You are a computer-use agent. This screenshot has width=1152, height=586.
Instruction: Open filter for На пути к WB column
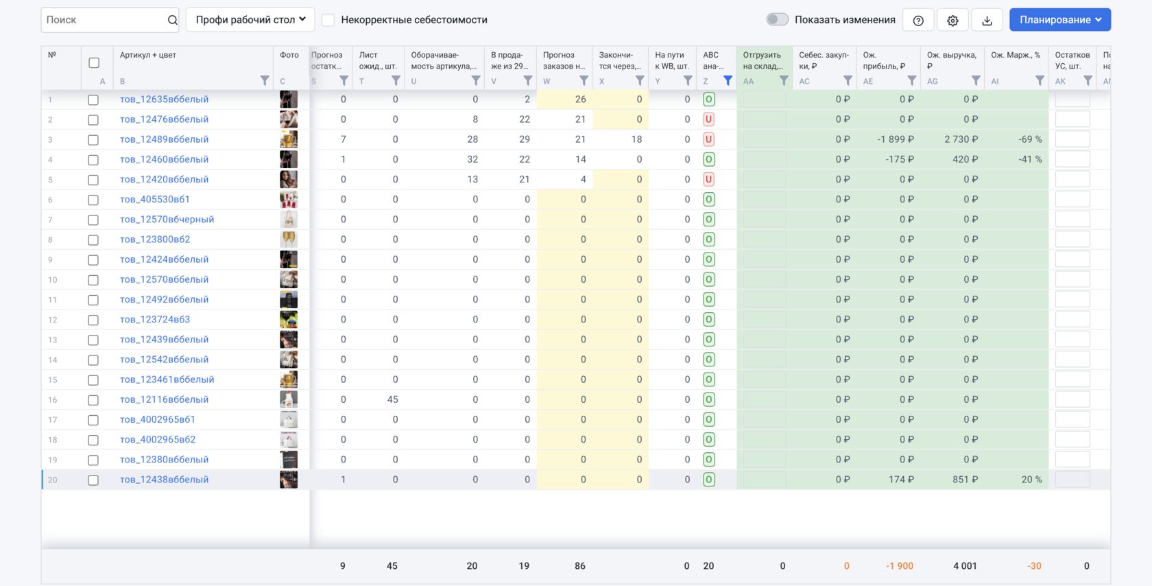pos(688,81)
